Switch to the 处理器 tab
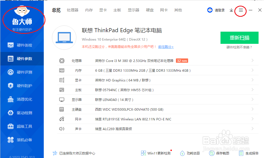The height and width of the screenshot is (158, 264). click(x=73, y=10)
